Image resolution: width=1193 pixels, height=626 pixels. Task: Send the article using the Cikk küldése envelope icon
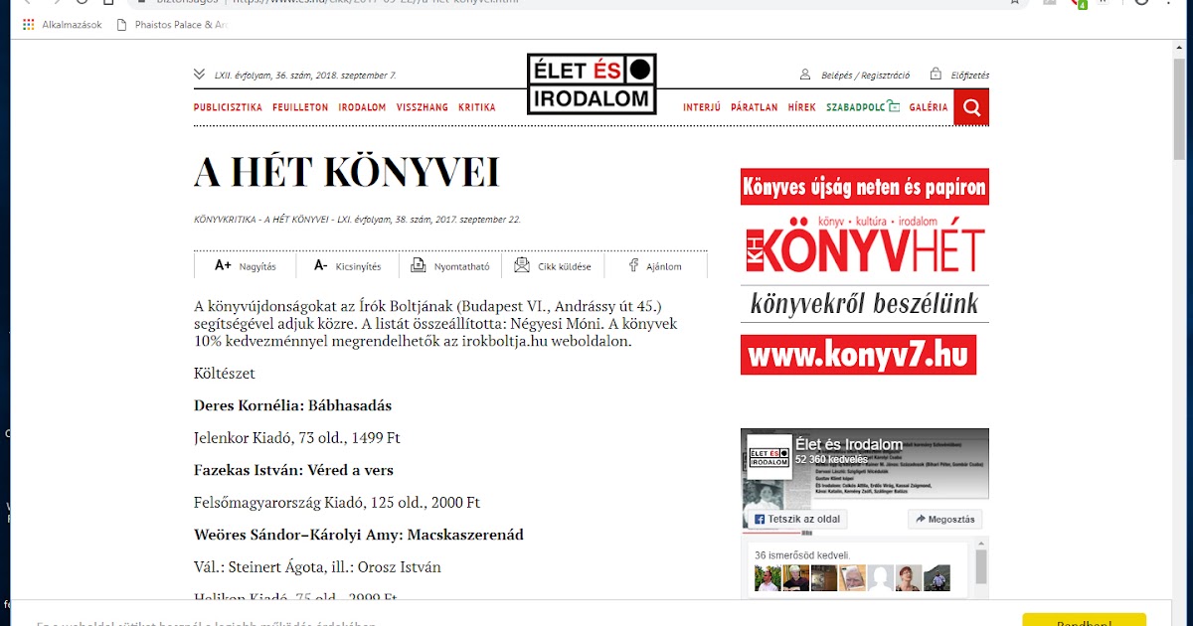pos(520,265)
